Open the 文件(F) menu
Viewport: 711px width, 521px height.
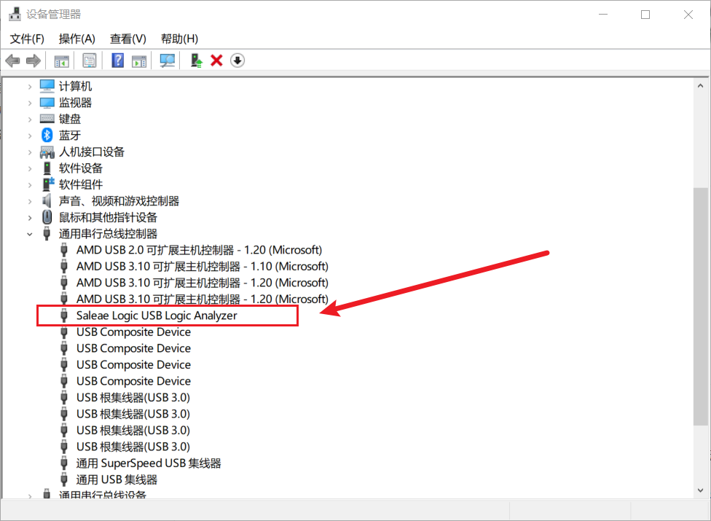pos(27,39)
